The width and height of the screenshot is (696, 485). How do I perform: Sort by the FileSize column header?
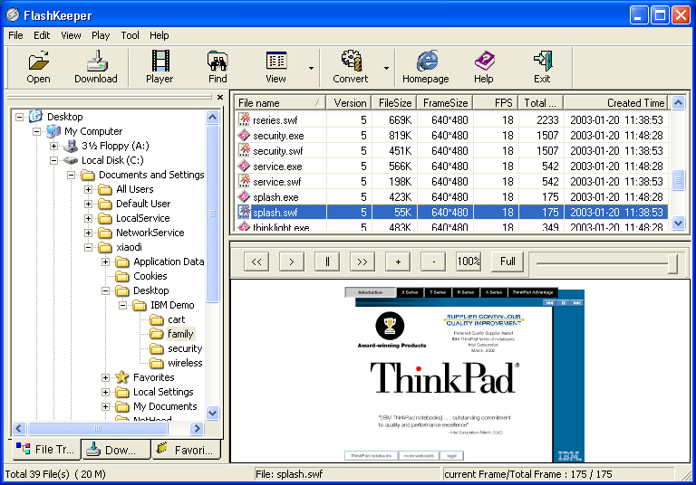coord(394,103)
